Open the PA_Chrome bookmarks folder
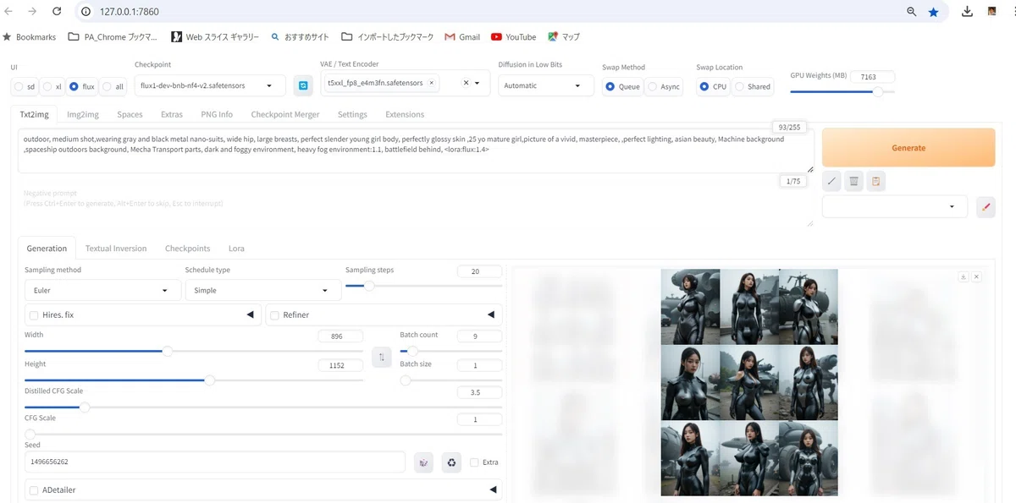The height and width of the screenshot is (503, 1016). [113, 37]
